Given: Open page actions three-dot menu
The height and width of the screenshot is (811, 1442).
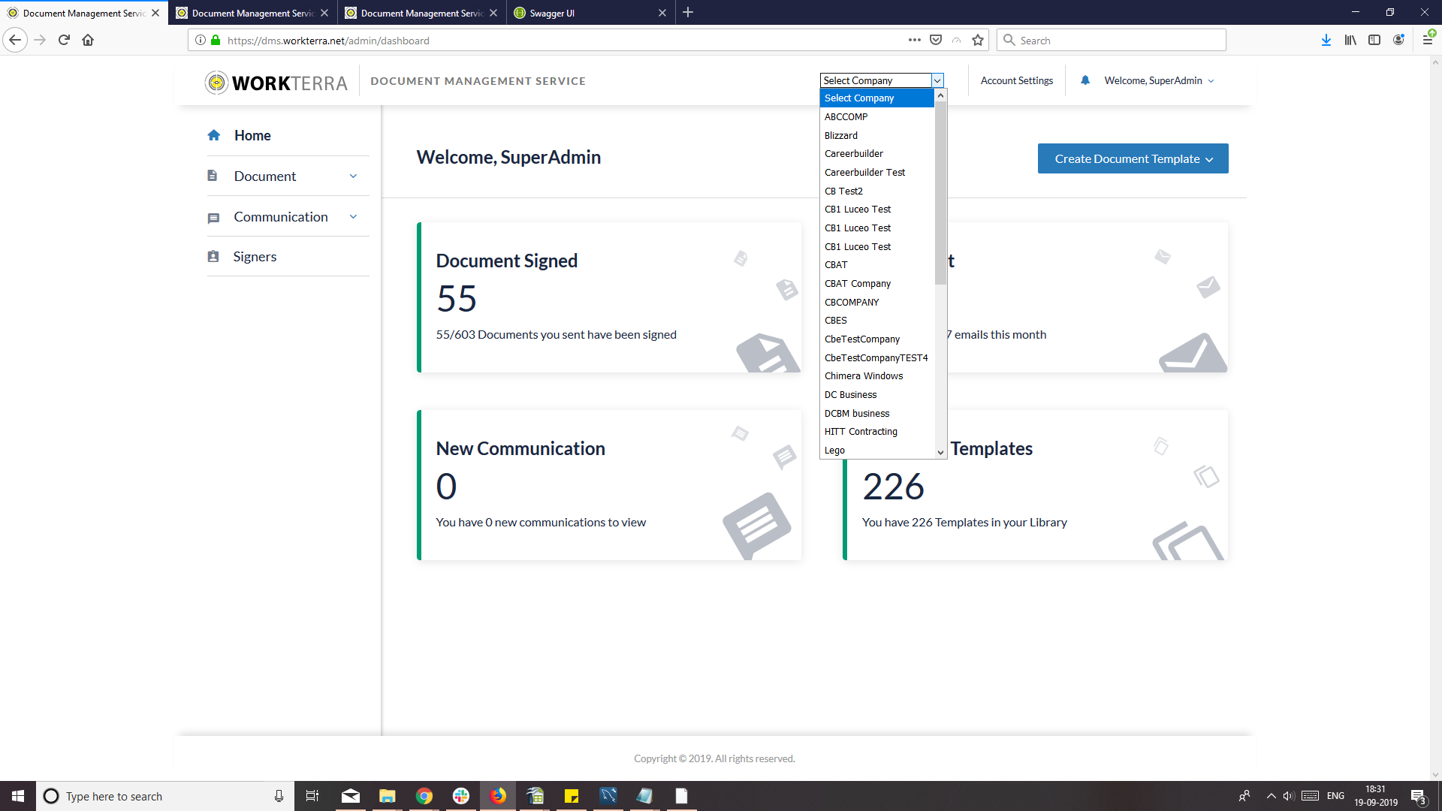Looking at the screenshot, I should point(914,40).
